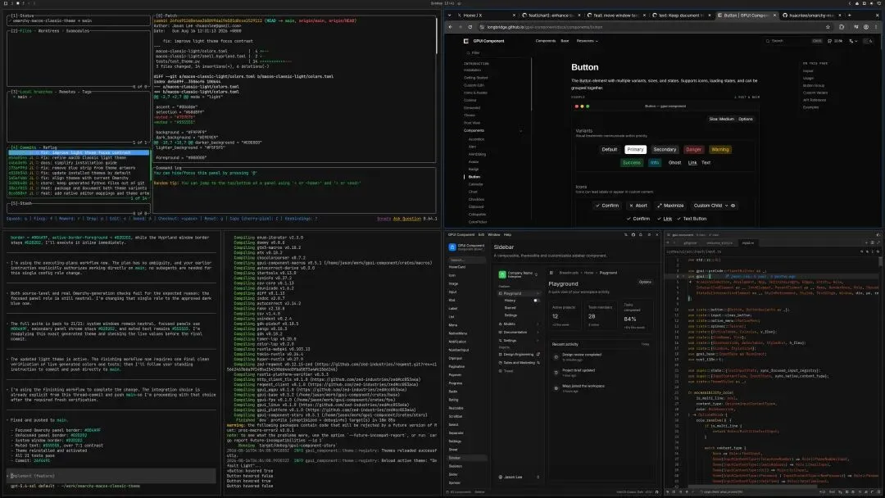This screenshot has width=885, height=498.
Task: Open the Help menu in GPUI app
Action: (x=507, y=234)
